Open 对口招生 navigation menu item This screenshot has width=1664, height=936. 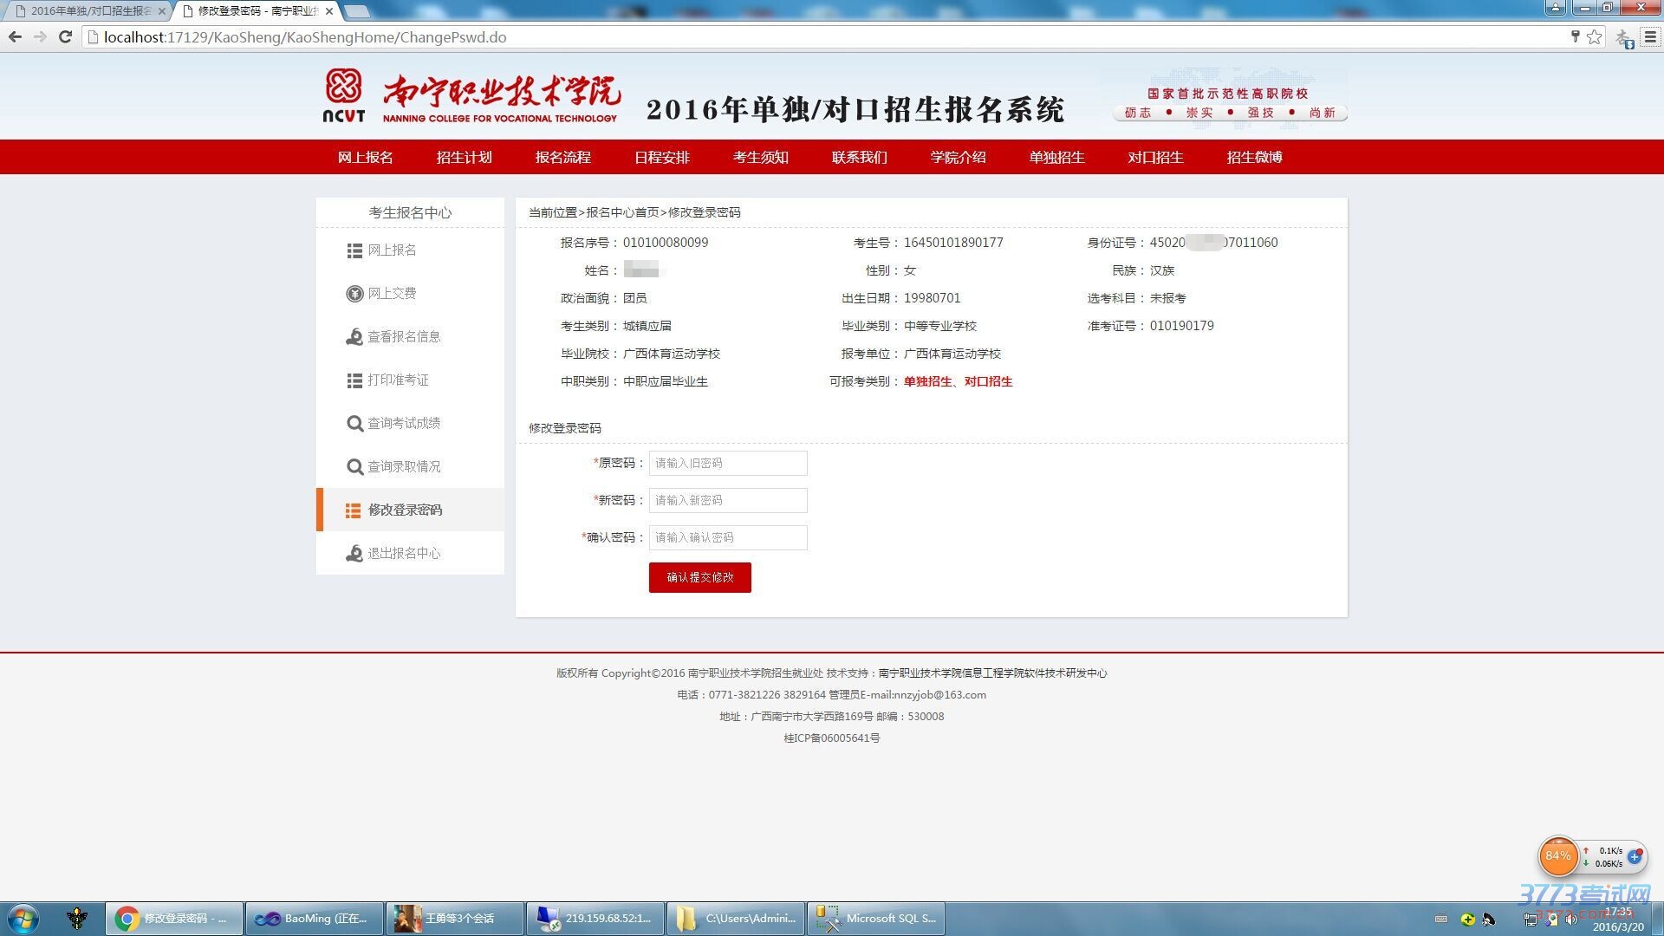(x=1155, y=157)
